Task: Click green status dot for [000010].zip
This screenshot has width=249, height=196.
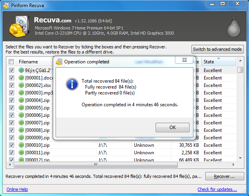Action: (x=21, y=145)
